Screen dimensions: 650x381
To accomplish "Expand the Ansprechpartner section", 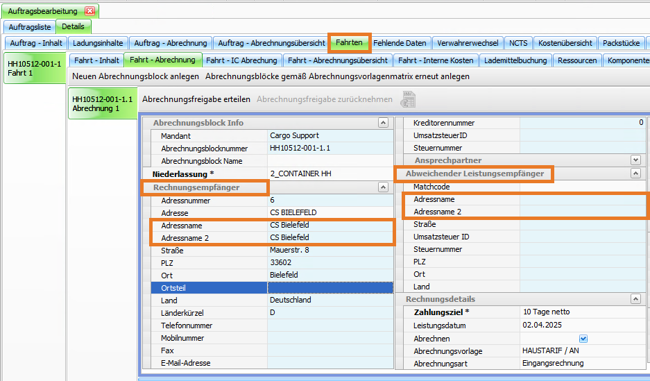I will click(635, 160).
